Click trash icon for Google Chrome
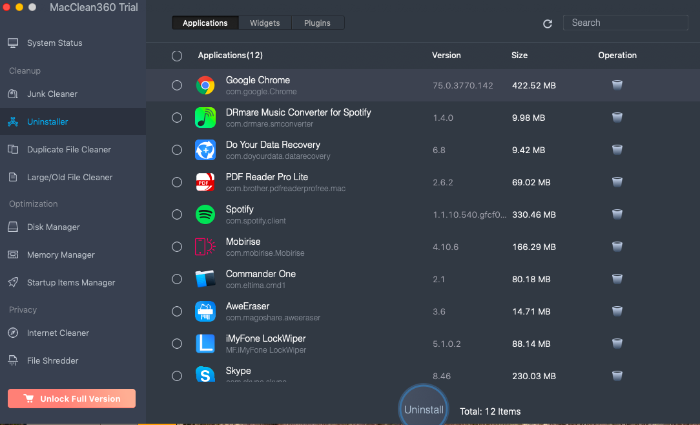This screenshot has height=425, width=700. 617,85
